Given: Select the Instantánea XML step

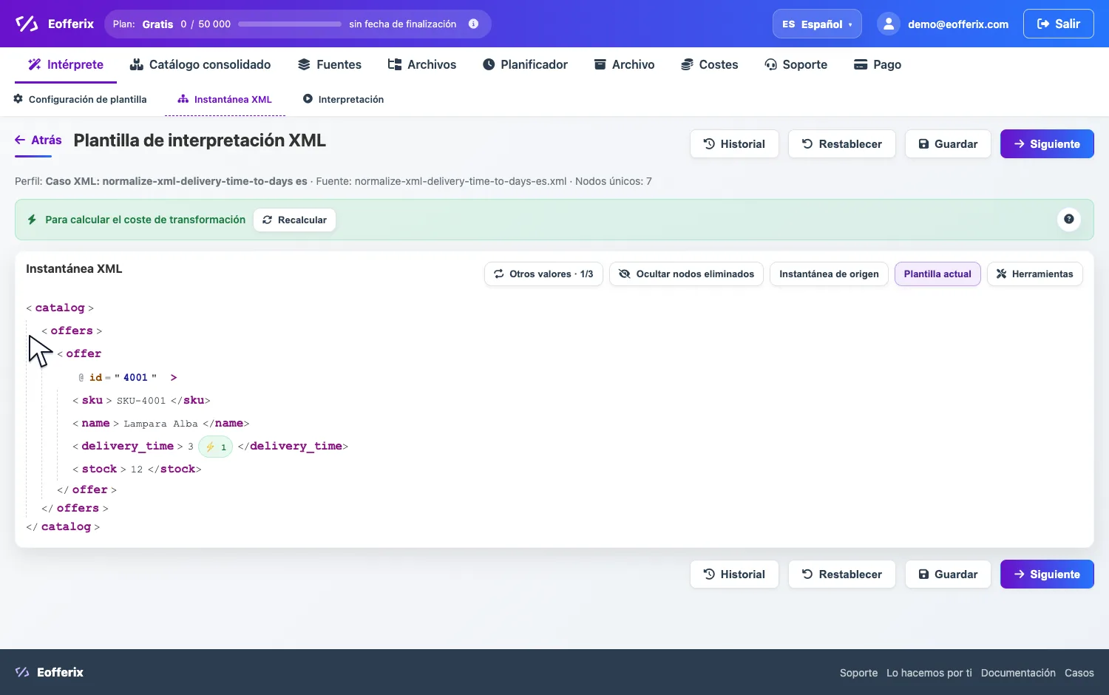Looking at the screenshot, I should (x=225, y=99).
